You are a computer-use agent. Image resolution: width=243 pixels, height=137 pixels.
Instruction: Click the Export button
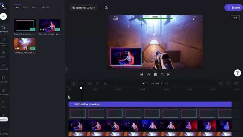tap(234, 8)
